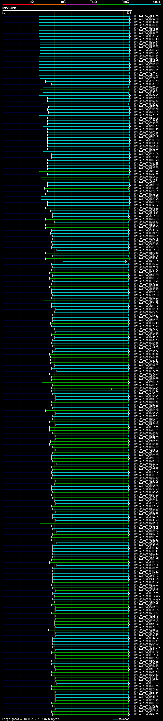Click the UniRef100_B4FL34 entry
The image size is (163, 721).
point(146,70)
